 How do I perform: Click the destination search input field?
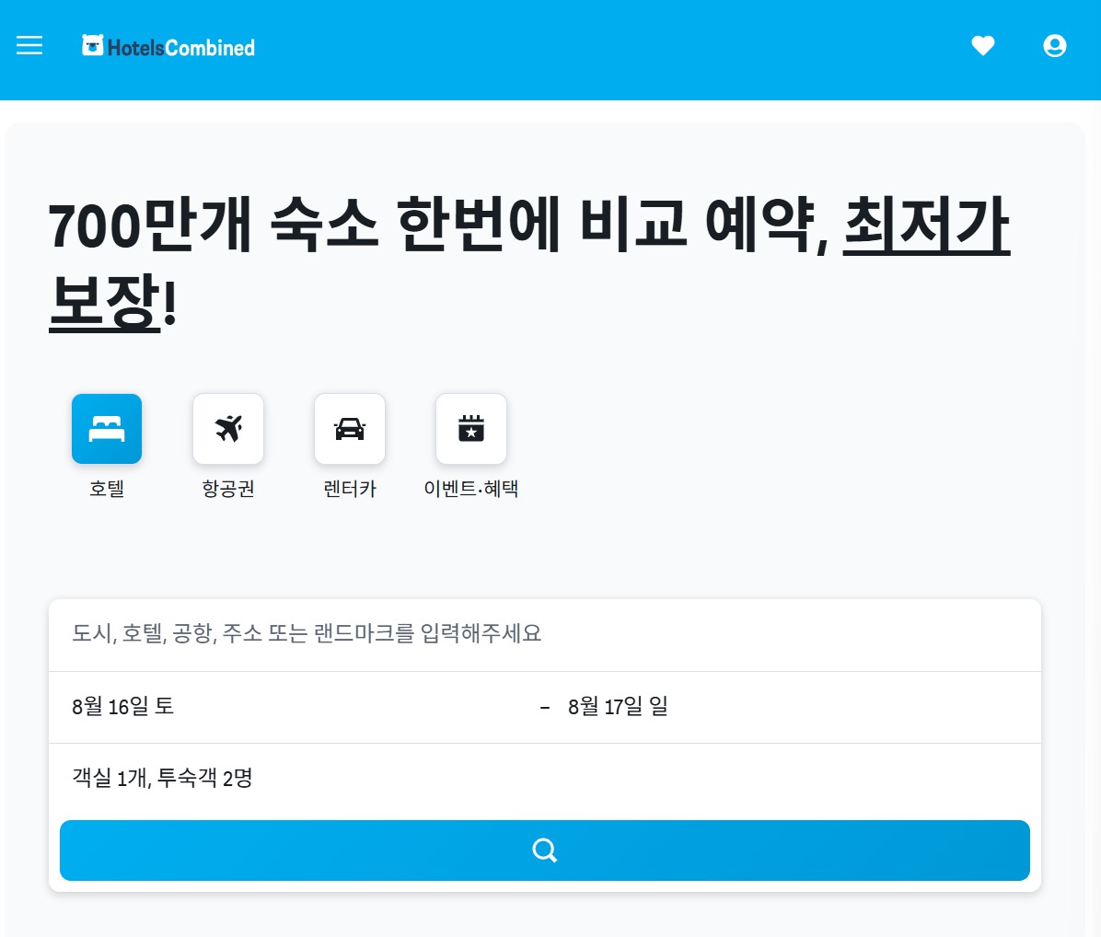point(545,634)
